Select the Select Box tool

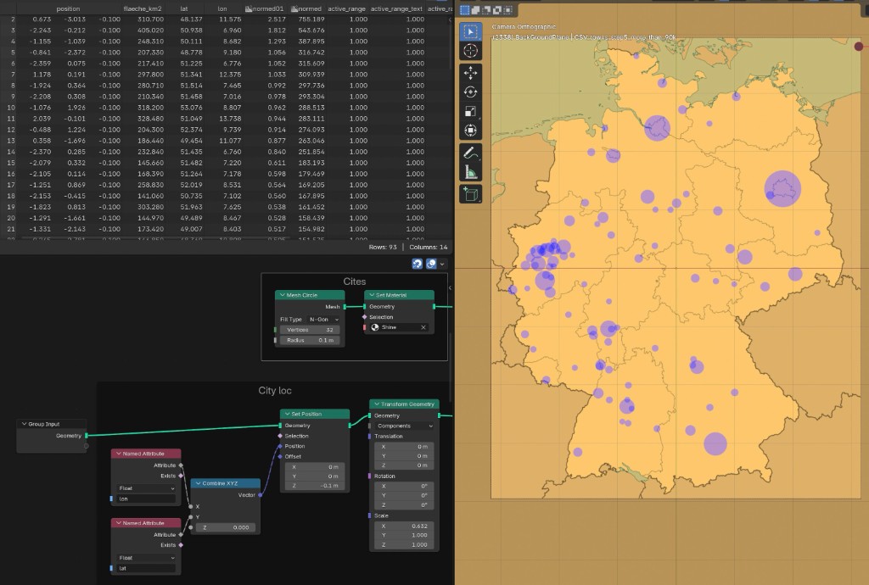[470, 32]
